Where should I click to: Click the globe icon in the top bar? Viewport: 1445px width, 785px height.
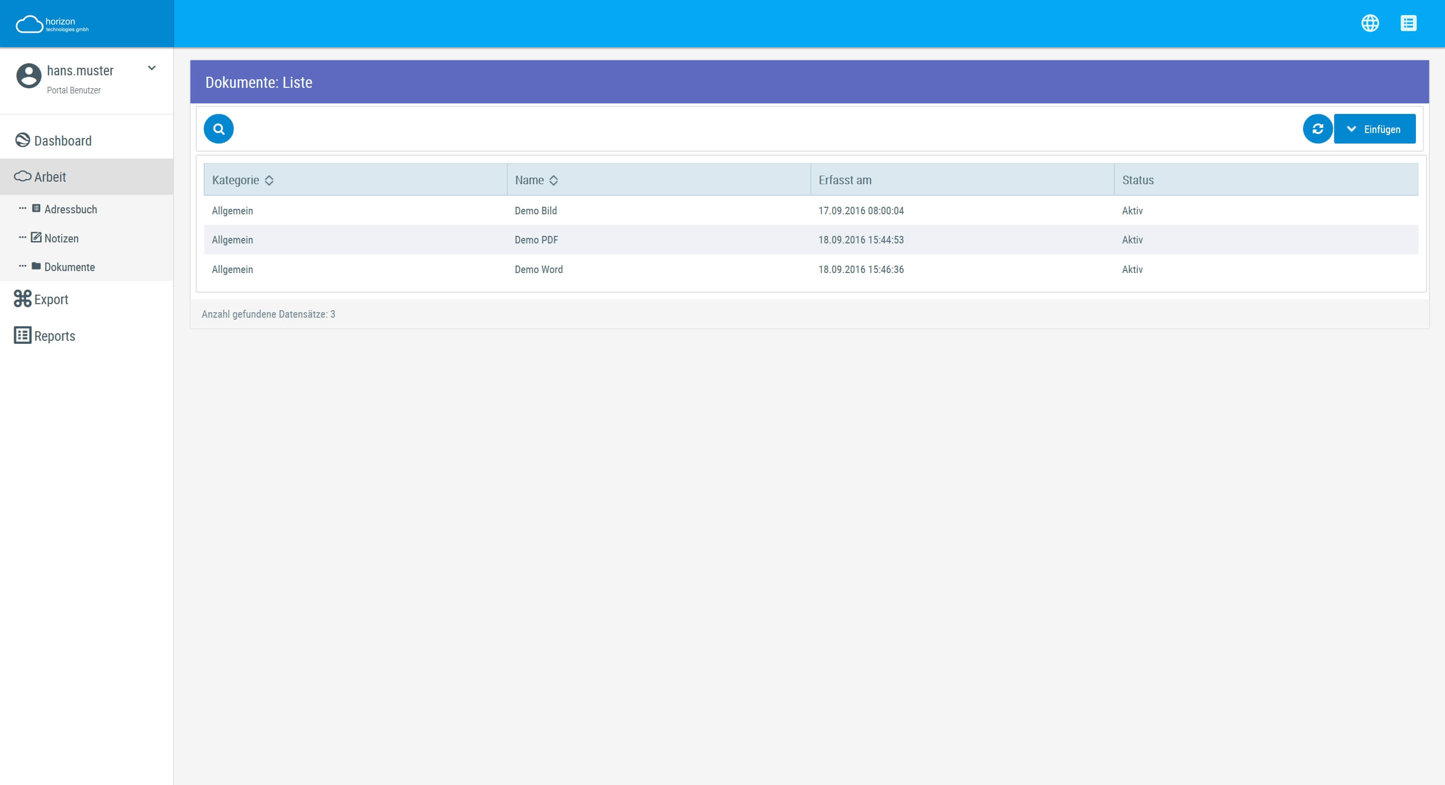[1370, 23]
